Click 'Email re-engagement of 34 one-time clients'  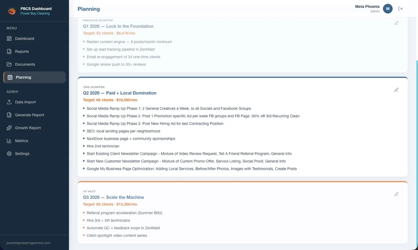tap(123, 57)
